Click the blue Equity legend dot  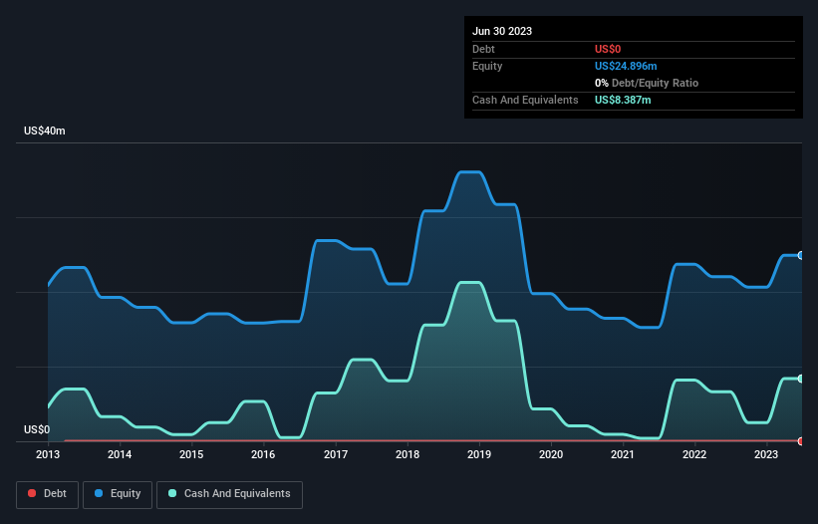click(99, 493)
